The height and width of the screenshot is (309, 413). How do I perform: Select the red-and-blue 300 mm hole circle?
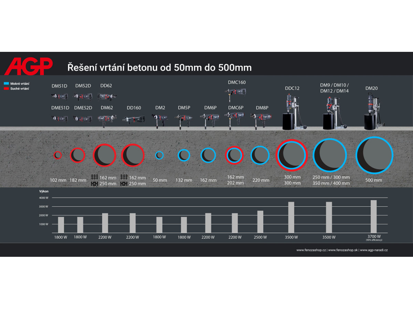tap(292, 155)
